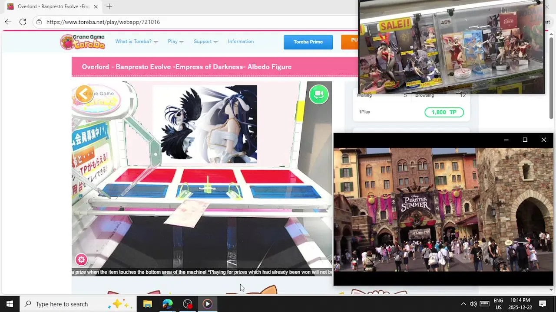The height and width of the screenshot is (312, 556).
Task: Open game settings gear icon
Action: [x=81, y=260]
